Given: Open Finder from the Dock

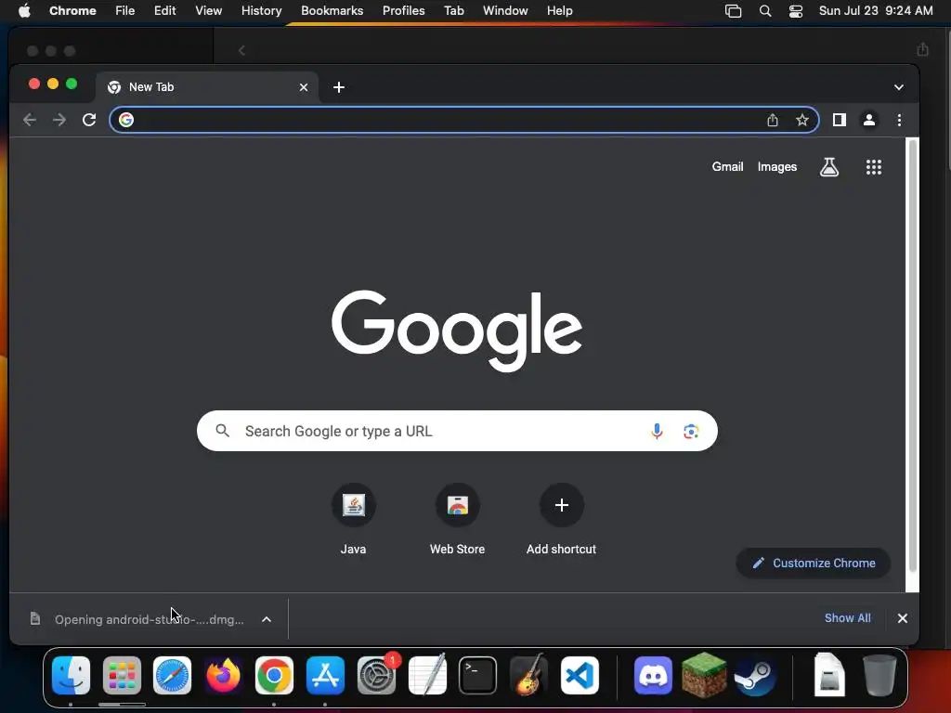Looking at the screenshot, I should (x=71, y=676).
